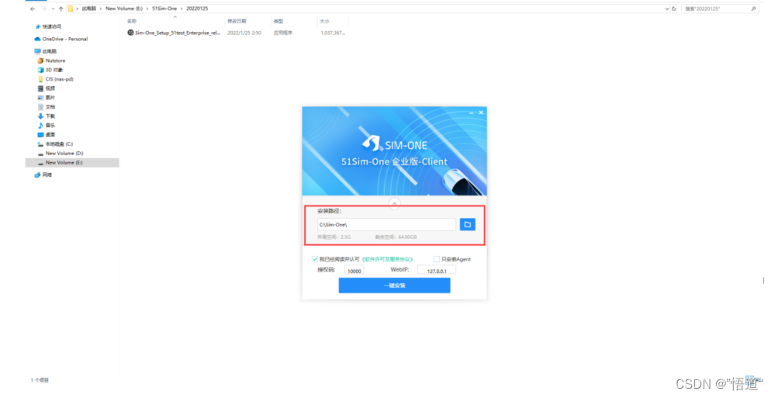Image resolution: width=775 pixels, height=398 pixels.
Task: Select 此电脑 in address breadcrumb
Action: coord(89,9)
